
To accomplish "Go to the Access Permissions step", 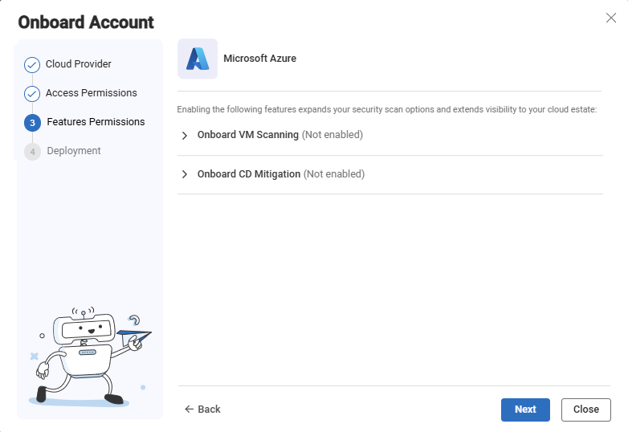I will 92,93.
